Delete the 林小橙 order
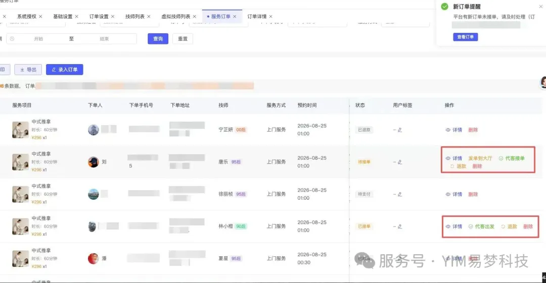The height and width of the screenshot is (283, 546). (528, 227)
